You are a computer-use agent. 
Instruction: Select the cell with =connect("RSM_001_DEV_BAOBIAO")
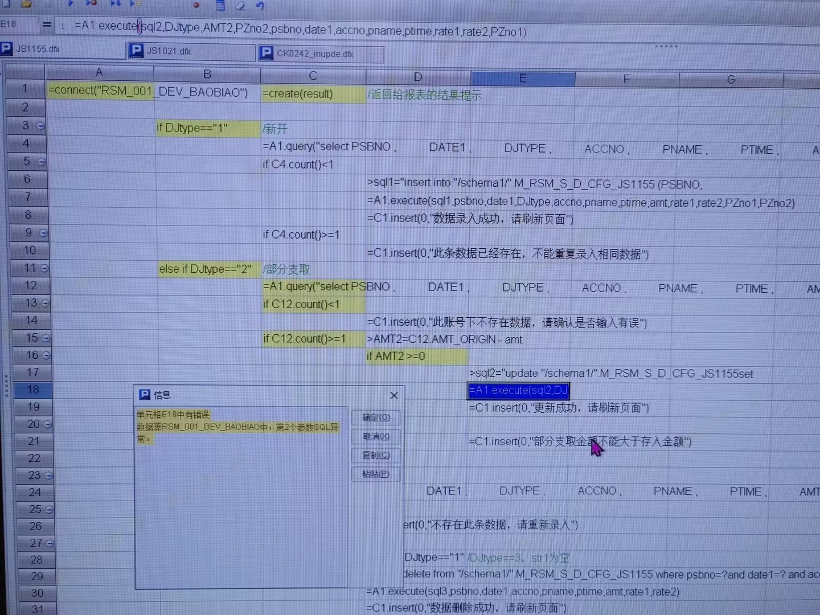pyautogui.click(x=100, y=91)
